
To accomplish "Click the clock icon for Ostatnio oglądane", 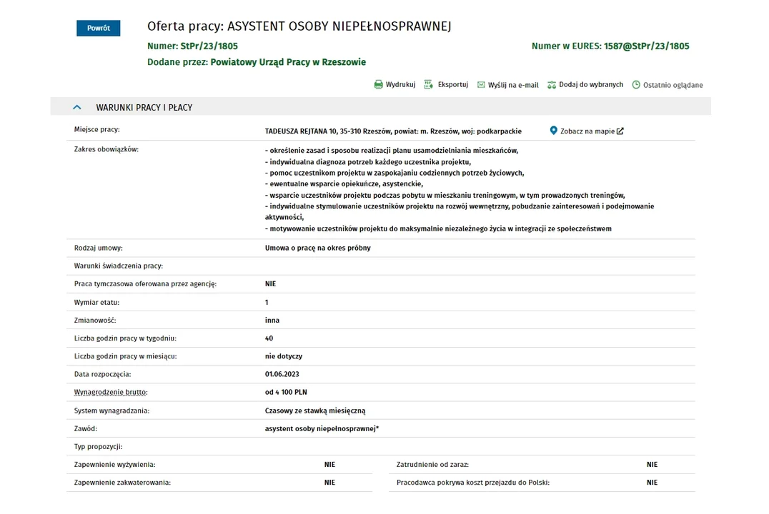I will click(x=636, y=85).
